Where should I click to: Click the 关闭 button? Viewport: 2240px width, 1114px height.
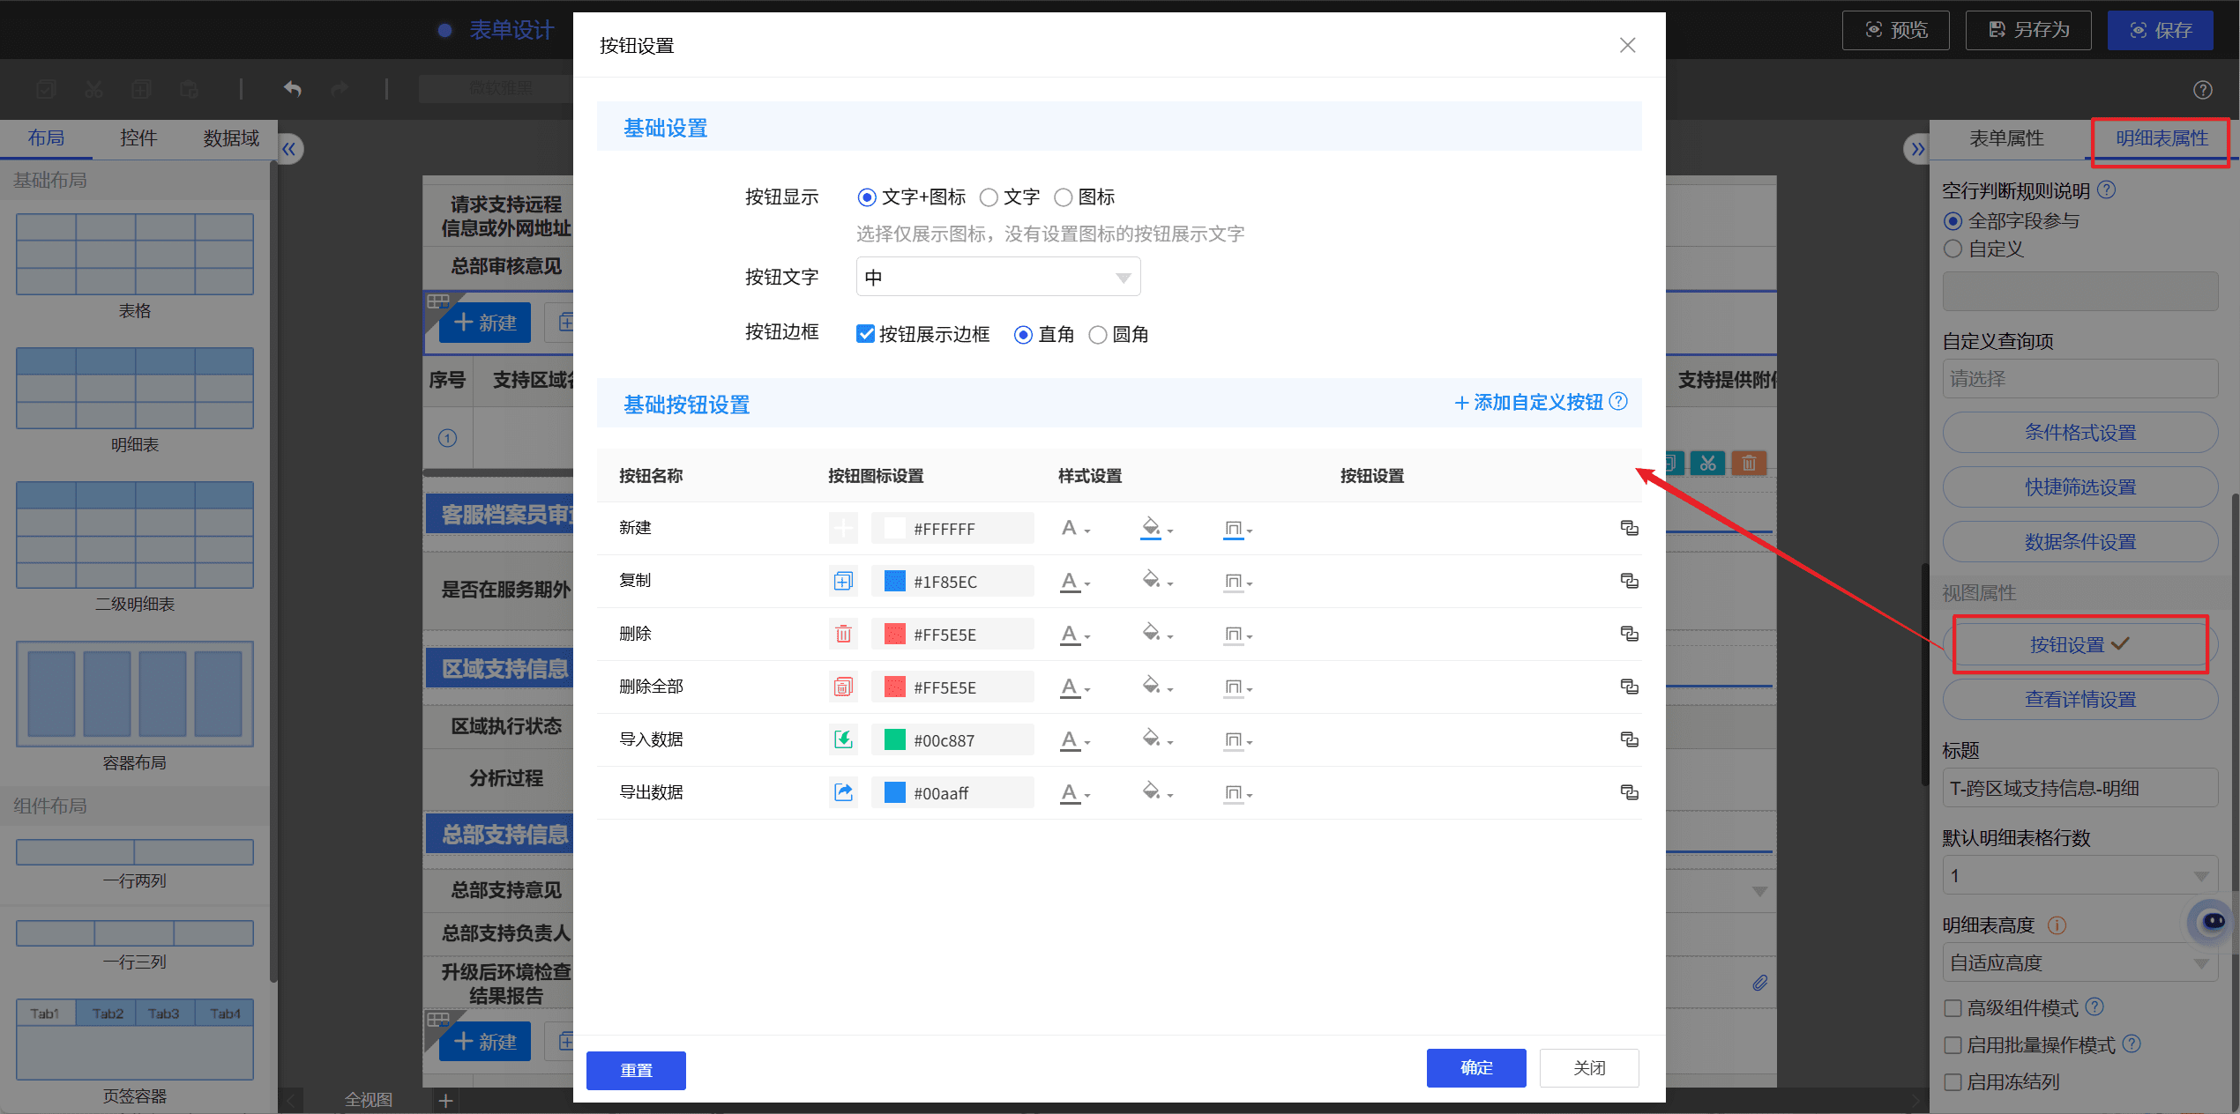tap(1589, 1068)
